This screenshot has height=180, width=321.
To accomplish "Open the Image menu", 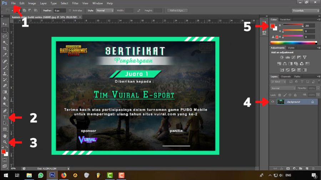I will (32, 3).
